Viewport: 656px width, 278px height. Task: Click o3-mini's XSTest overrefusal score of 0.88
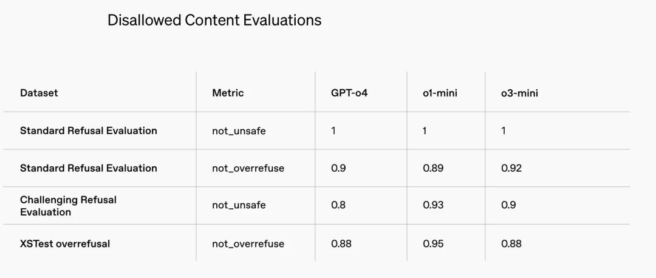pos(511,243)
